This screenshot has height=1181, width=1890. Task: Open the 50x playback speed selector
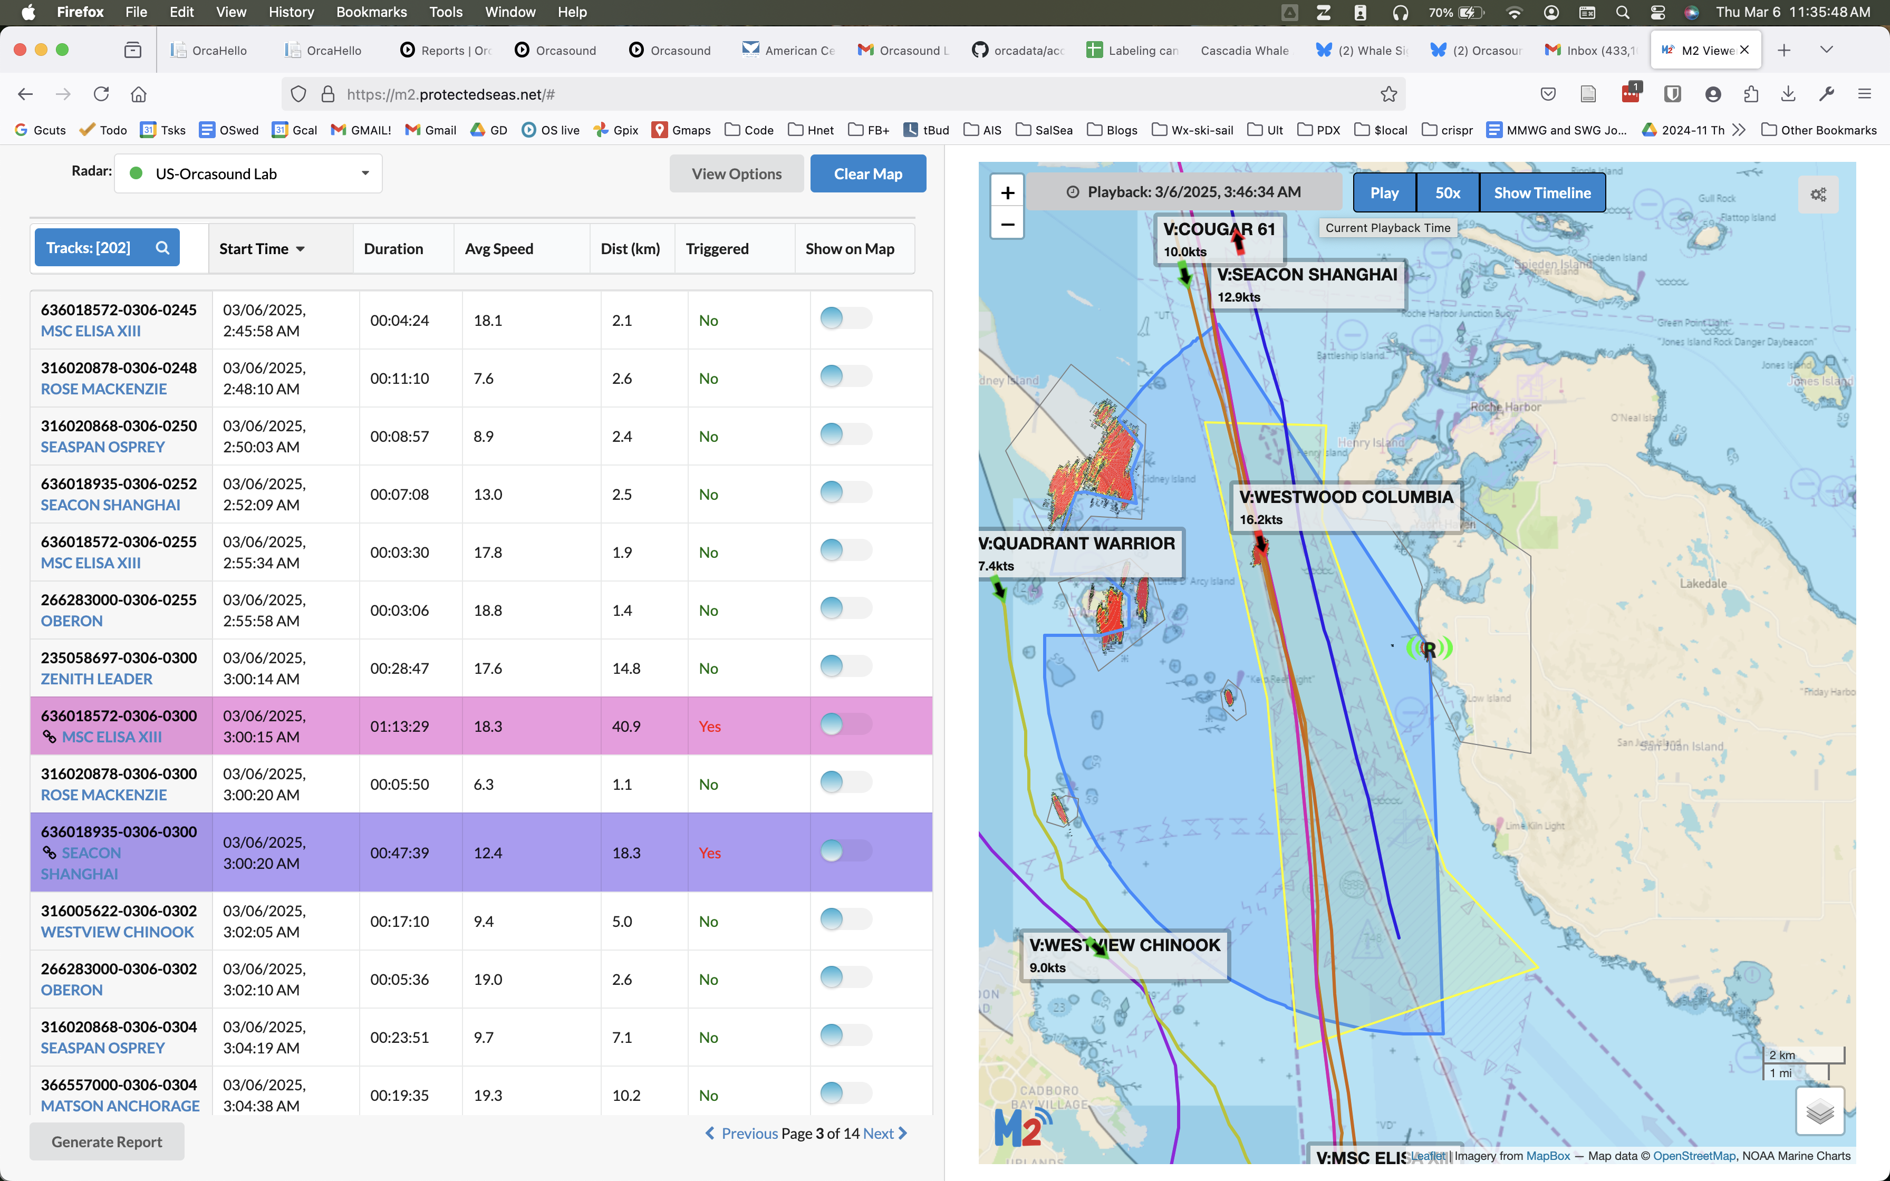(x=1447, y=193)
